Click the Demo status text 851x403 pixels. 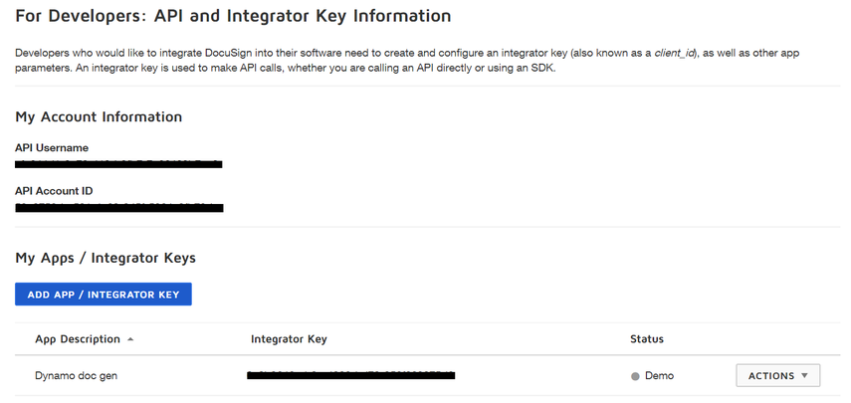(659, 376)
